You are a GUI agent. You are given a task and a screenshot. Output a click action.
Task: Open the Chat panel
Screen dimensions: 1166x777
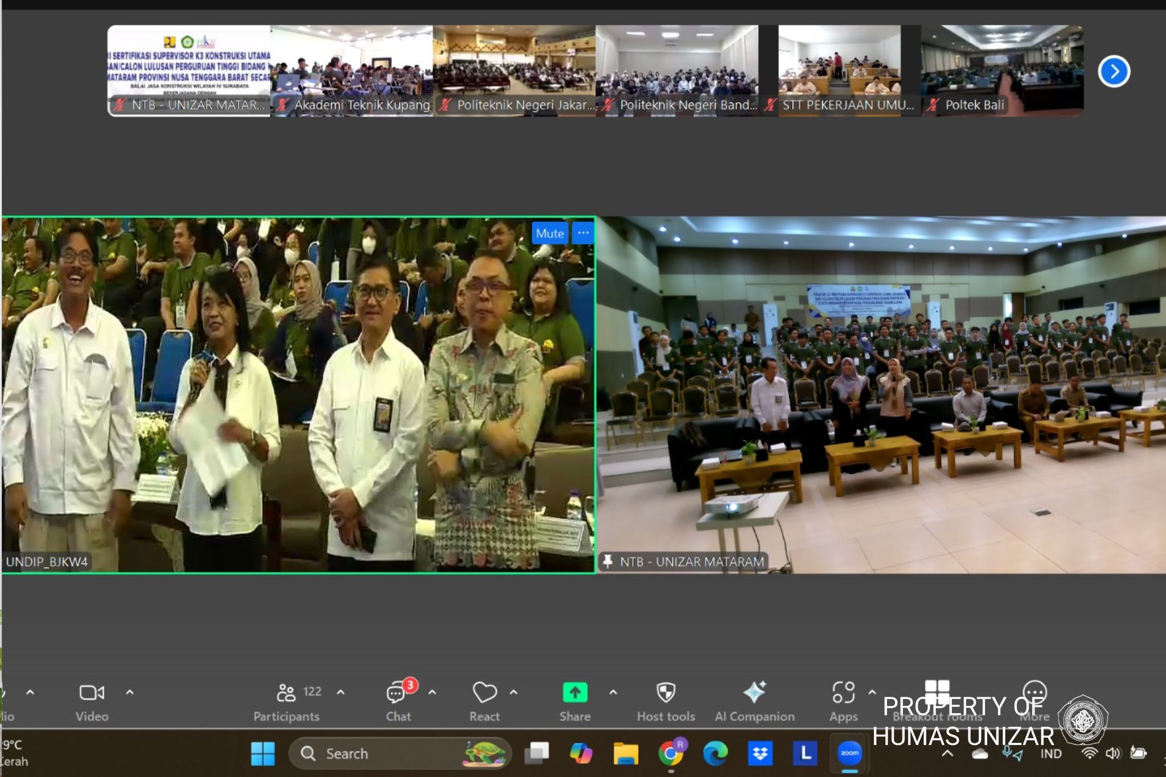pos(399,701)
